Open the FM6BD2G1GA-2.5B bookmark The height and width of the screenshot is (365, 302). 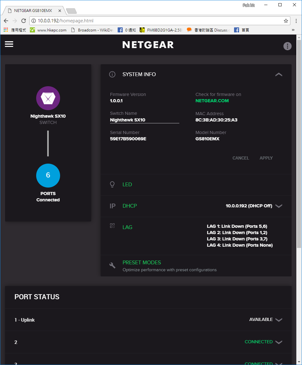(161, 30)
